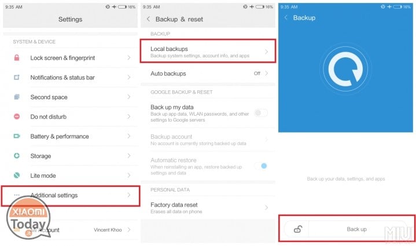Image resolution: width=416 pixels, height=246 pixels.
Task: Open the Mi Account Vincent Khoo entry
Action: 71,230
